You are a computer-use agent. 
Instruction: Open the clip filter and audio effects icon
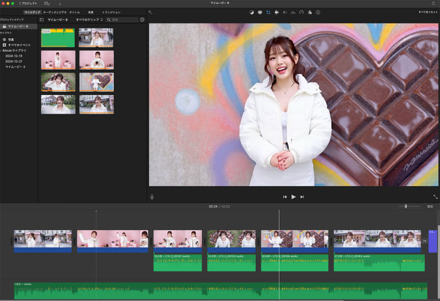coord(310,12)
